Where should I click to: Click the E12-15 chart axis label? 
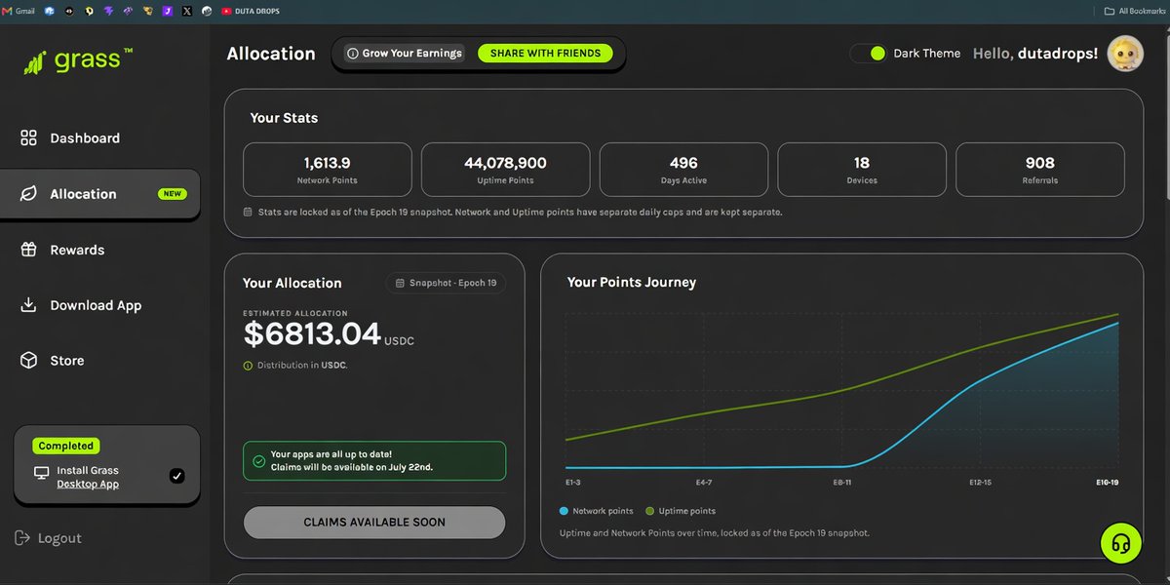point(980,483)
